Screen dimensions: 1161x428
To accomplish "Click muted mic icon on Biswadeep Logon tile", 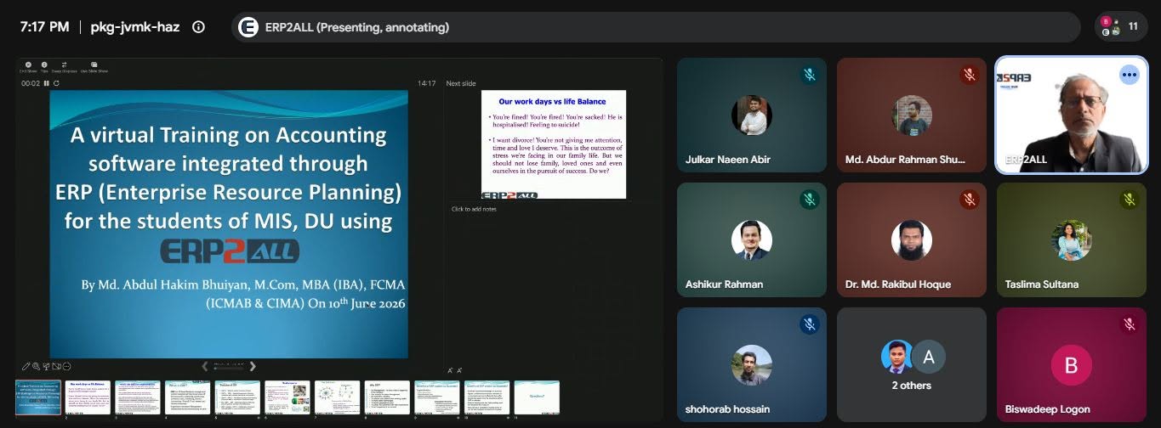I will pos(1129,324).
